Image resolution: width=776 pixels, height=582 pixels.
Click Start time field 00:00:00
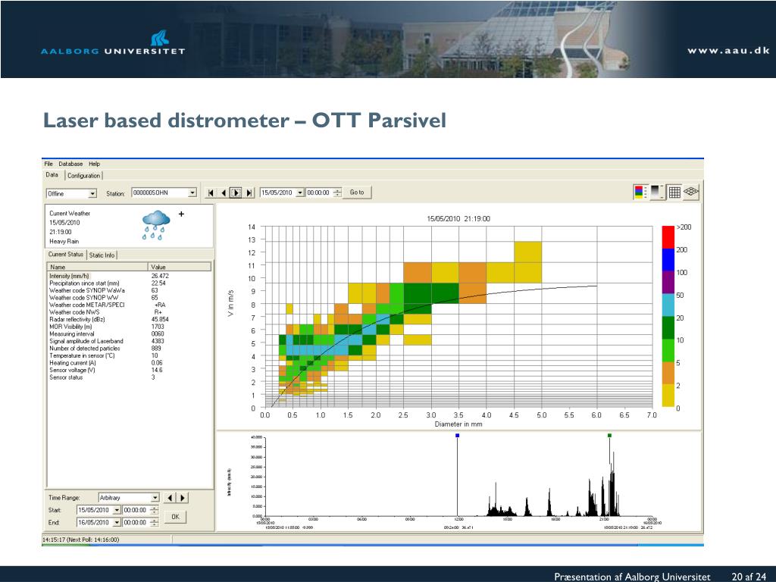coord(136,510)
